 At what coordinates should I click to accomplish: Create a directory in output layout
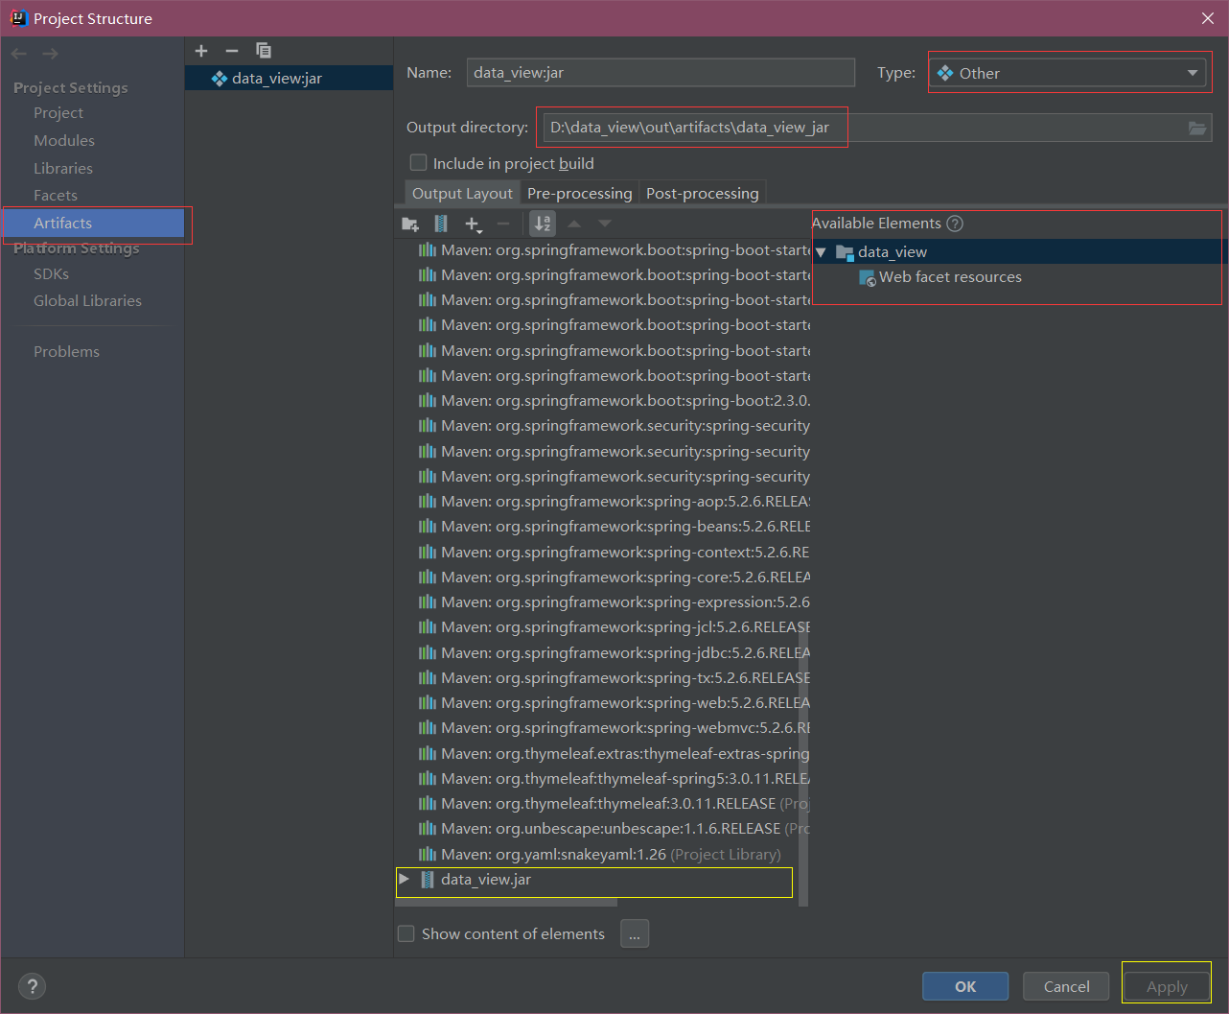pyautogui.click(x=410, y=224)
